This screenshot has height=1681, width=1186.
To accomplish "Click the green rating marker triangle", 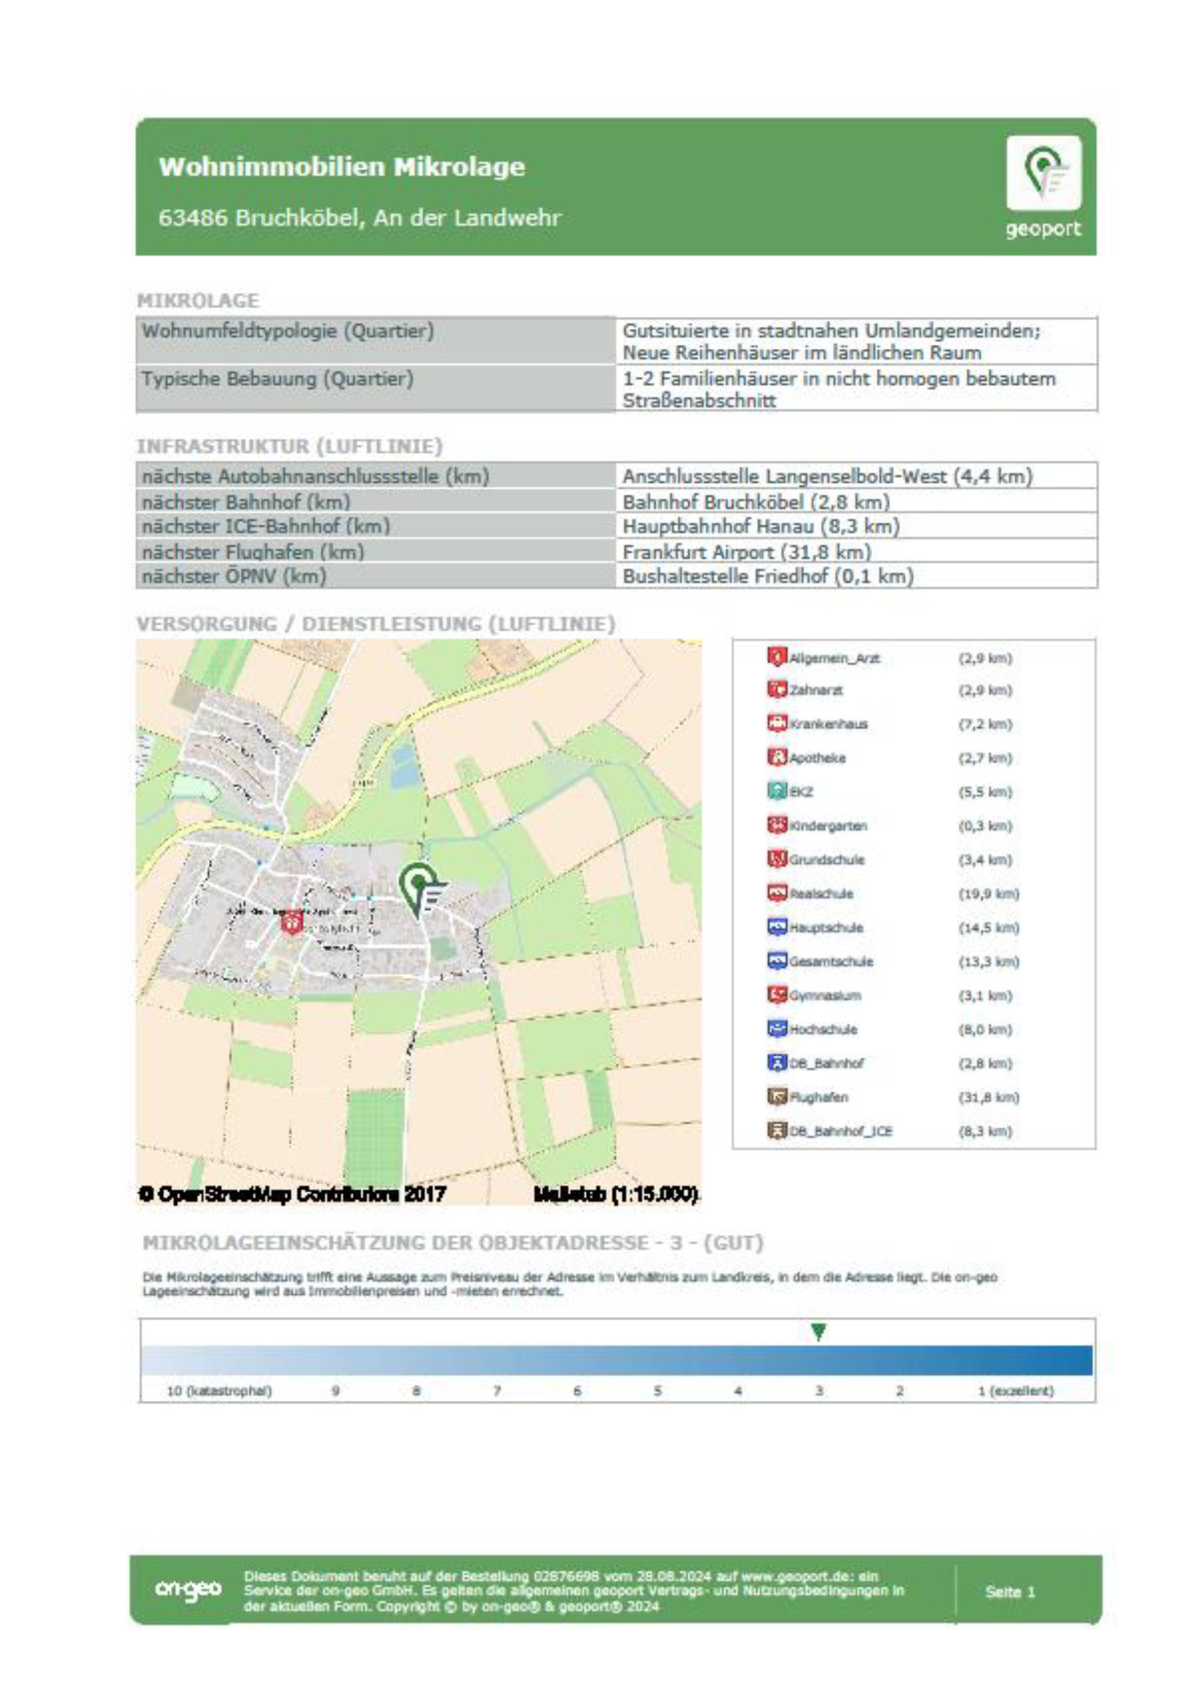I will click(819, 1332).
